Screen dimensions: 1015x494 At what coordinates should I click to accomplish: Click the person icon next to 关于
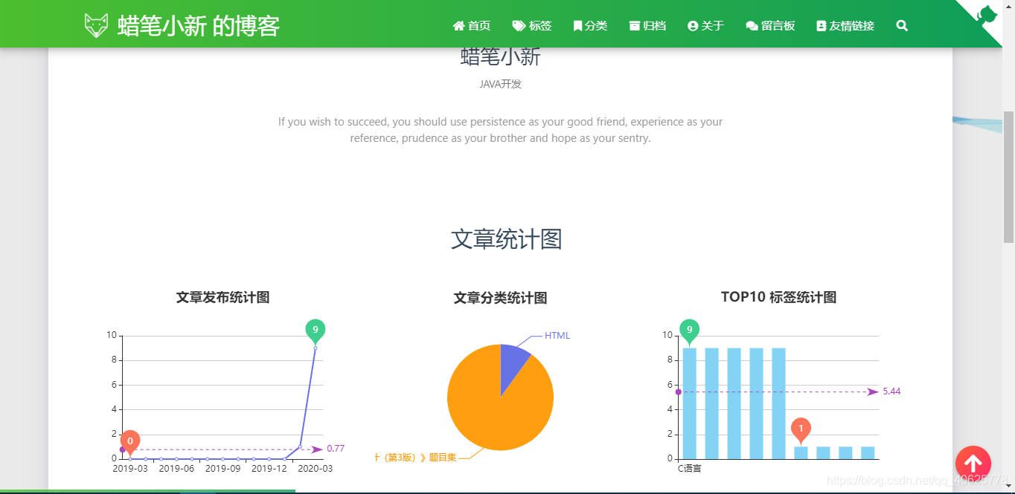(x=693, y=25)
